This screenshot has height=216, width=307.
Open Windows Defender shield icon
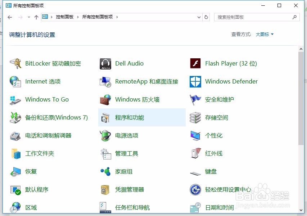(195, 82)
